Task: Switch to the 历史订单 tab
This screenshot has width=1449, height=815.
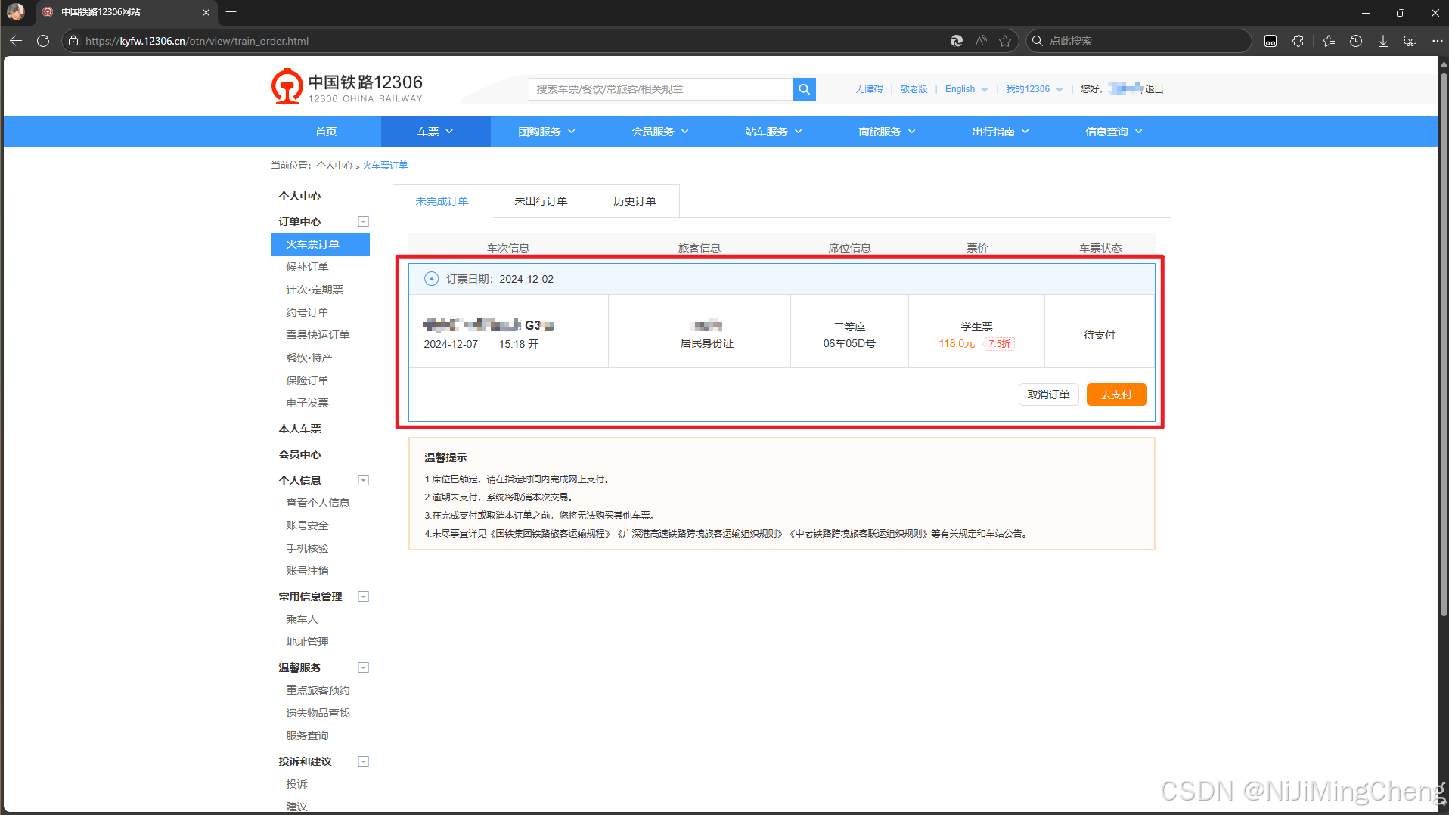Action: [635, 200]
